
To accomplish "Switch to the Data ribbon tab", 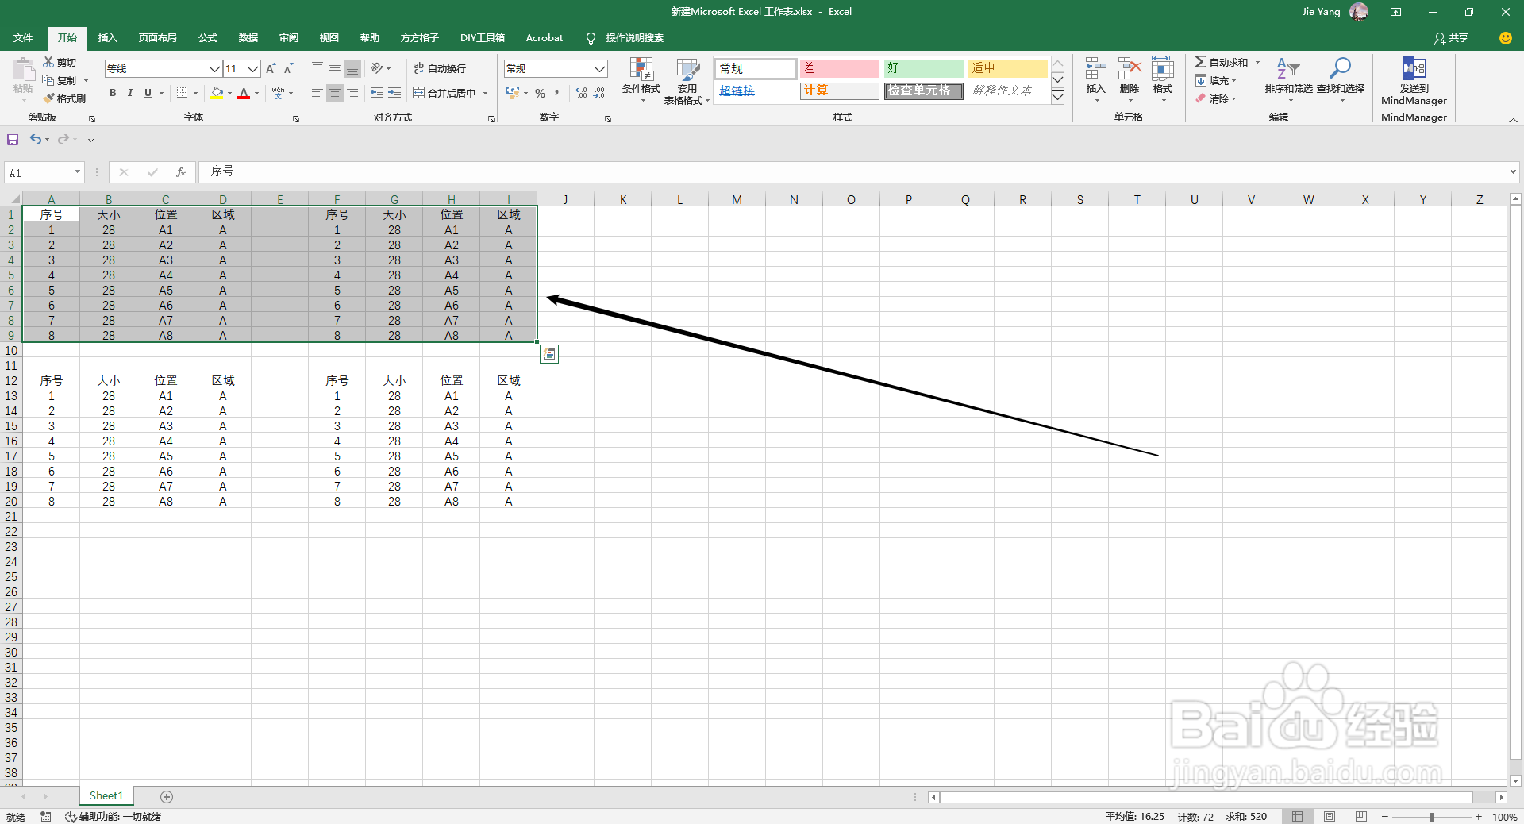I will 248,38.
